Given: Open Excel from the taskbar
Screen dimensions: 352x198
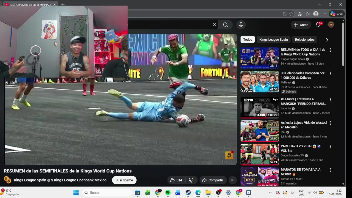Looking at the screenshot, I should tap(147, 193).
